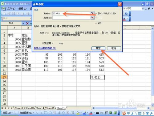Click the active cell showing :3:G11)
The width and height of the screenshot is (154, 116).
click(x=97, y=77)
